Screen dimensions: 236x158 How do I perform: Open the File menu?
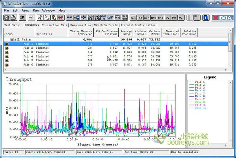click(6, 11)
